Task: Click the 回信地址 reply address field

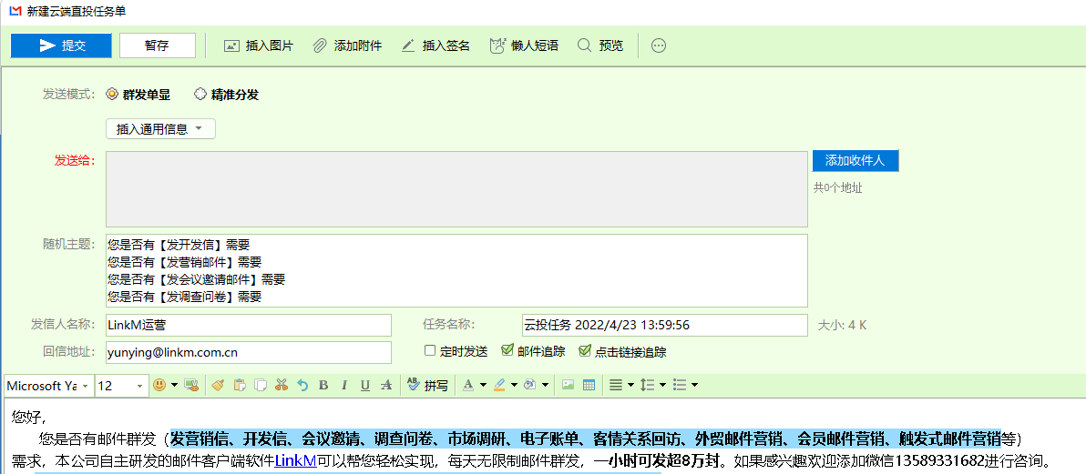Action: [248, 352]
